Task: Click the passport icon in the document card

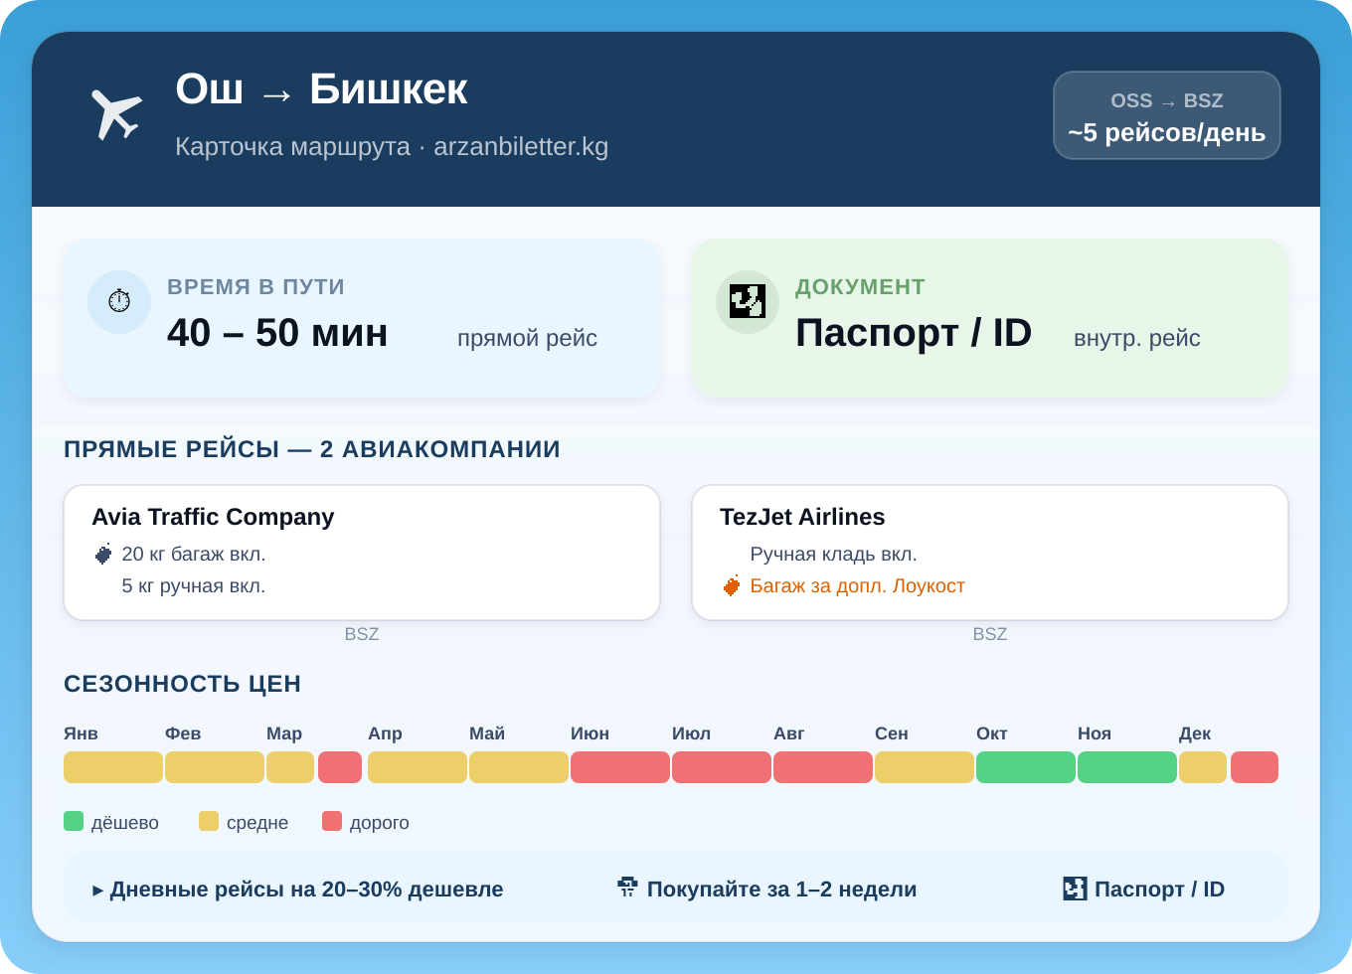Action: tap(747, 301)
